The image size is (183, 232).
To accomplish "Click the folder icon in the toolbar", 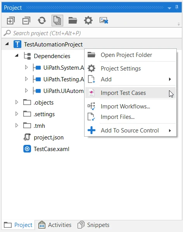I will click(73, 21).
